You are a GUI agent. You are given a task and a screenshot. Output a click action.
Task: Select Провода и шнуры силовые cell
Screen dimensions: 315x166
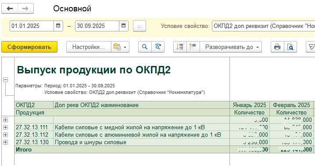click(141, 142)
